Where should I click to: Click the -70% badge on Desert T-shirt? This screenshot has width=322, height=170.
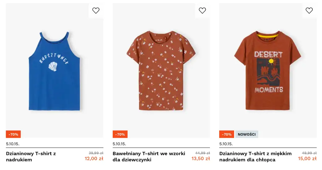(x=227, y=134)
